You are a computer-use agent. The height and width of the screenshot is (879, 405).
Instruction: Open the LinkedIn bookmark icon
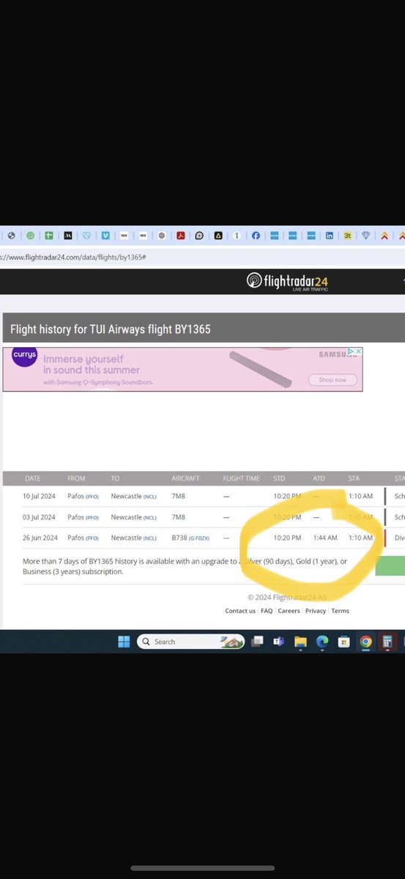330,236
